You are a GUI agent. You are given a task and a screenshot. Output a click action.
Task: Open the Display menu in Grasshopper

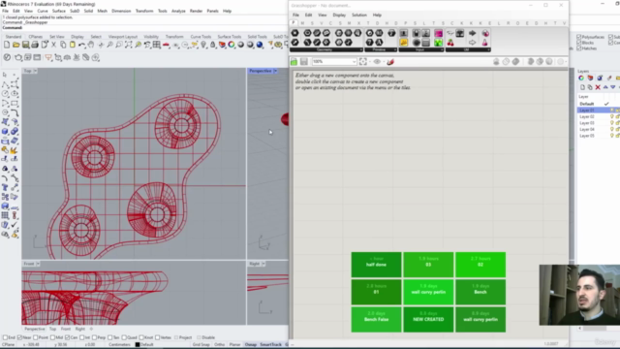point(339,16)
